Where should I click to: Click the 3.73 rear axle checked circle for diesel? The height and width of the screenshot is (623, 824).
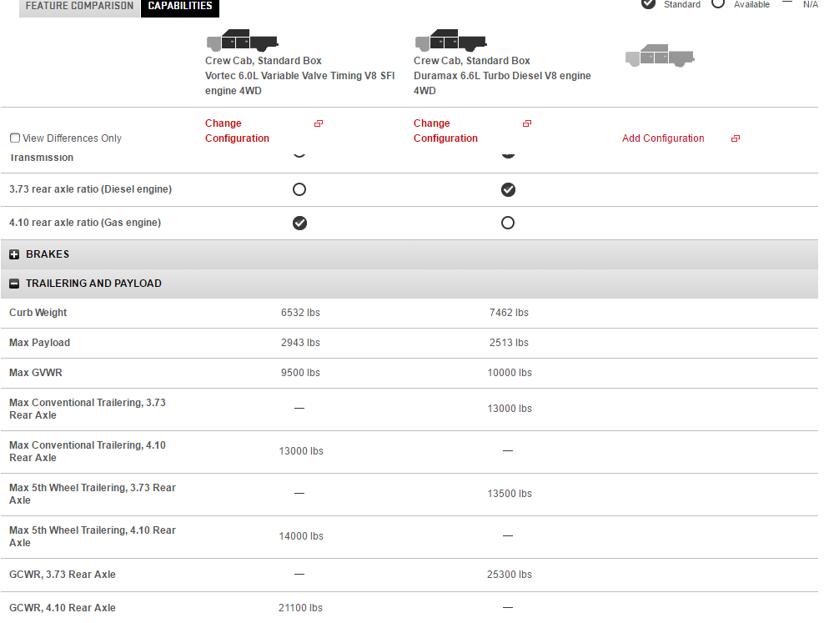(x=508, y=189)
